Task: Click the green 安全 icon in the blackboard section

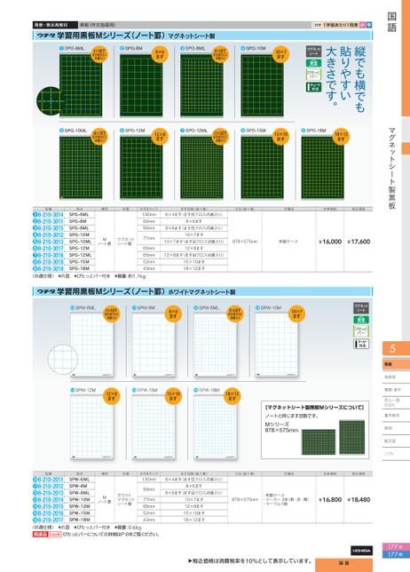Action: point(313,63)
